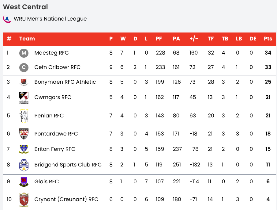Click the West Central heading

(25, 7)
